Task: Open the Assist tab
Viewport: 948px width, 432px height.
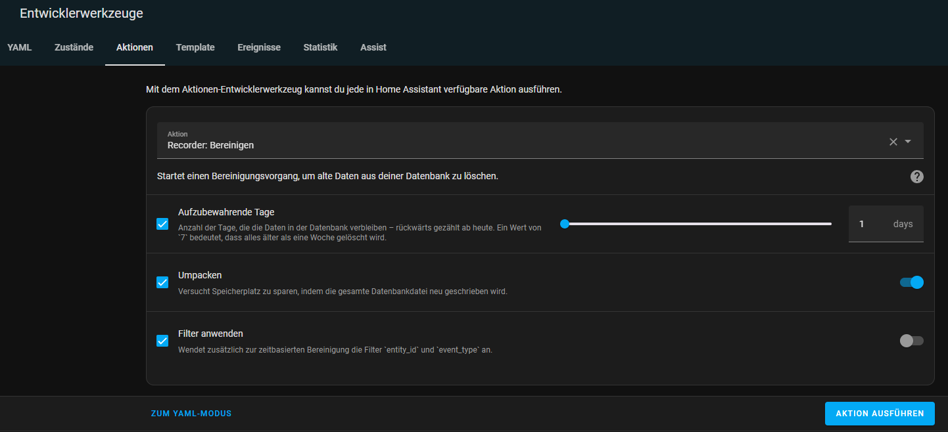Action: coord(373,47)
